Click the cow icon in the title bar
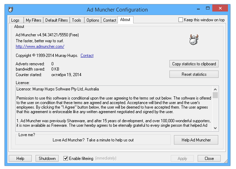The height and width of the screenshot is (169, 236). point(11,9)
